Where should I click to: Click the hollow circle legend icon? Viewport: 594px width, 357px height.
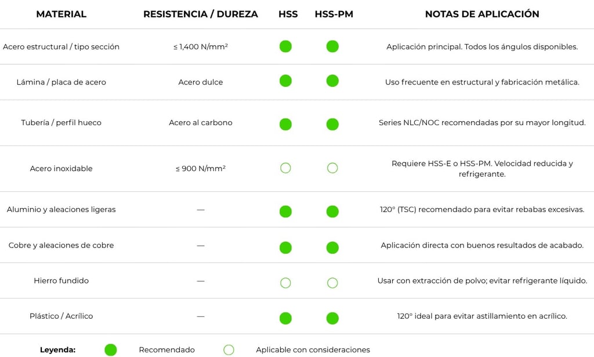[229, 350]
